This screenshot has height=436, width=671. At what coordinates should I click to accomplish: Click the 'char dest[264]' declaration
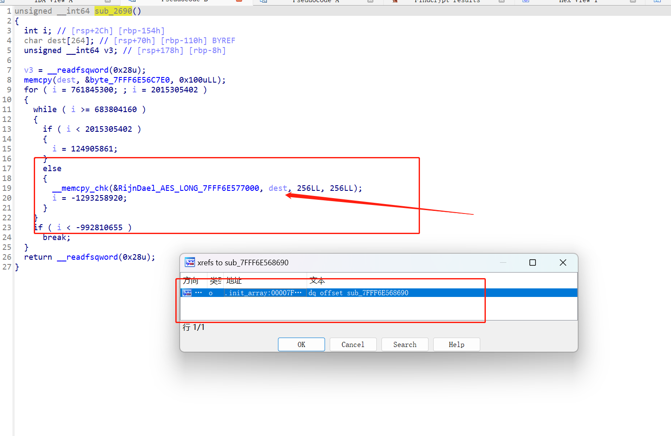[x=59, y=41]
